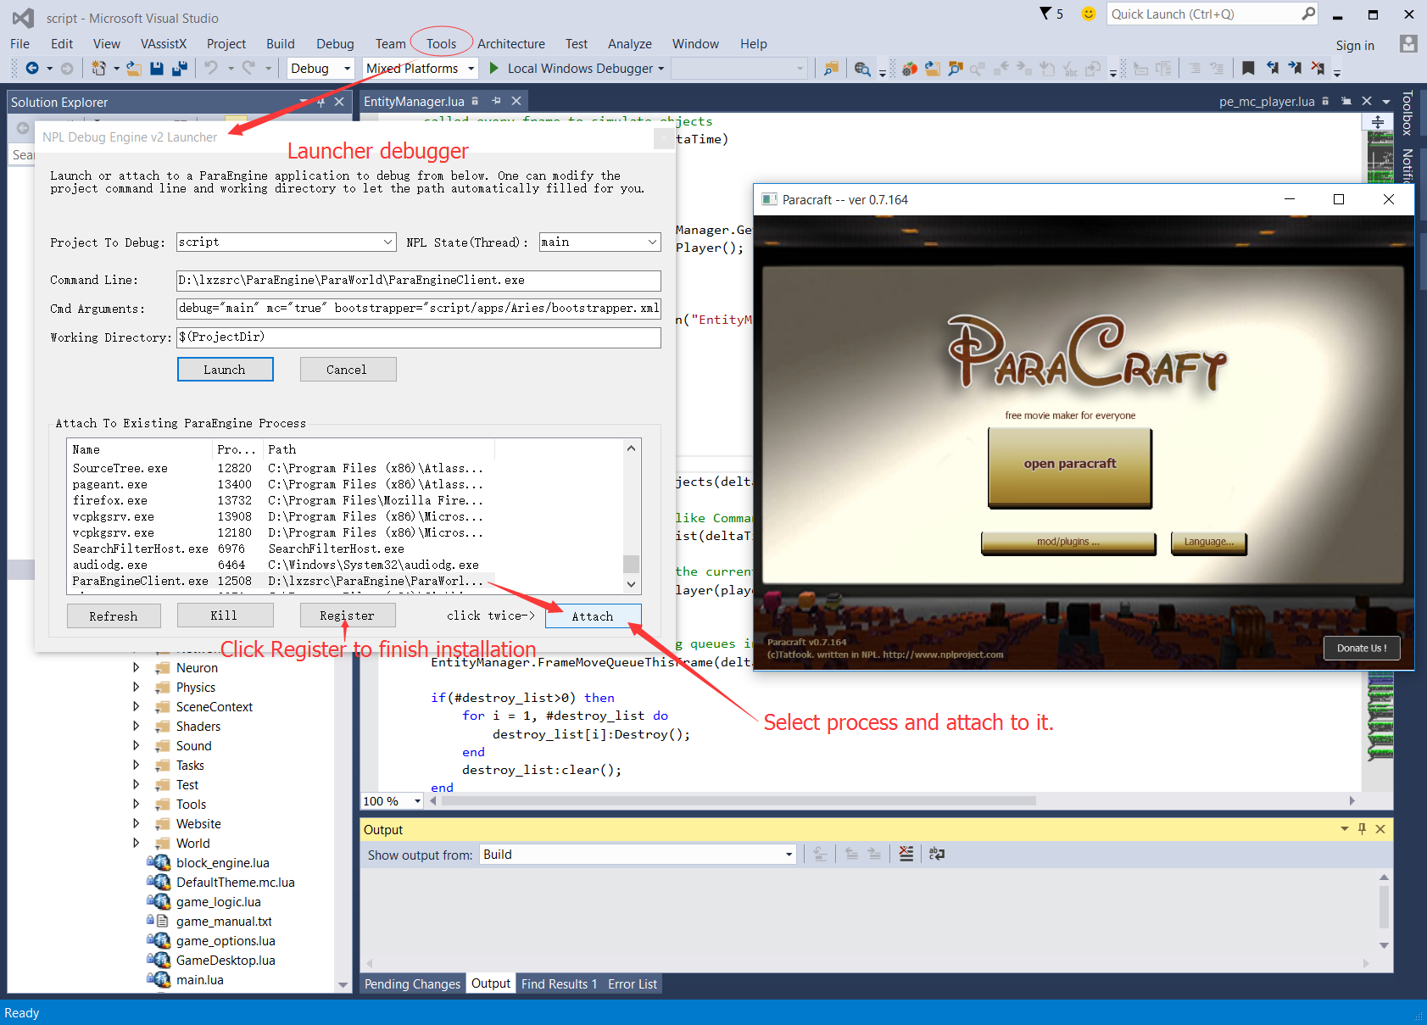
Task: Switch to the Find Results 1 tab
Action: 560,983
